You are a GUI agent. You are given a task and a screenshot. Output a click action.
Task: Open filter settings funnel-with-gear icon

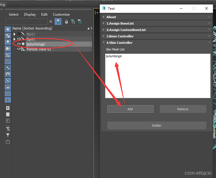(x=8, y=129)
